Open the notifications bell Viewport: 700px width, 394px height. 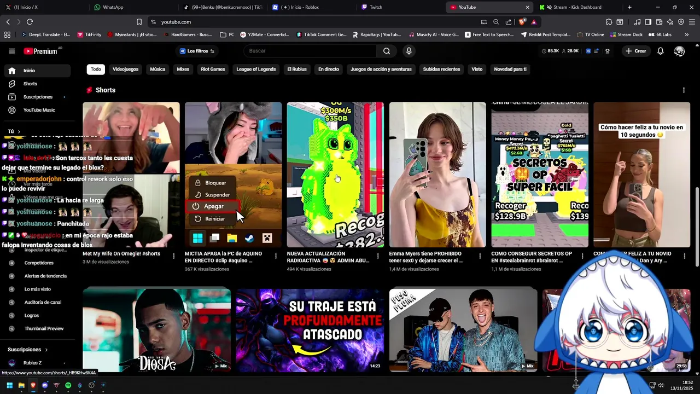(x=660, y=51)
